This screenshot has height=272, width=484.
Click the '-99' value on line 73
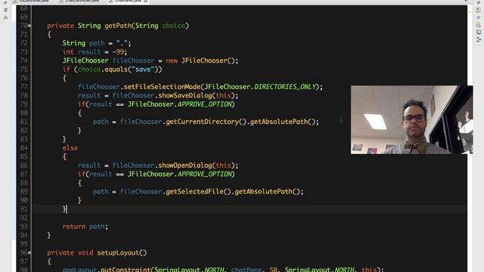118,52
